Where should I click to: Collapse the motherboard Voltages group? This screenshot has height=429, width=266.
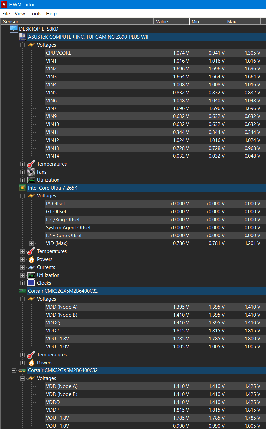coord(22,45)
